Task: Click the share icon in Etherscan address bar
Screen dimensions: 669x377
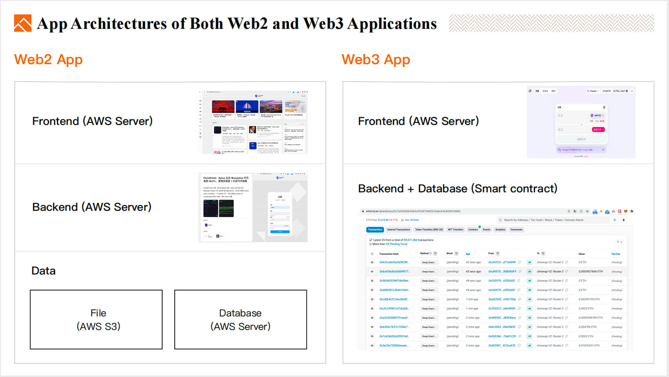Action: click(x=581, y=211)
